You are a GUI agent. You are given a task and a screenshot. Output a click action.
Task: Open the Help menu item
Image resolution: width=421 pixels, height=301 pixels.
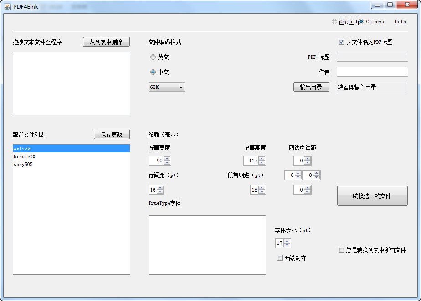click(400, 21)
